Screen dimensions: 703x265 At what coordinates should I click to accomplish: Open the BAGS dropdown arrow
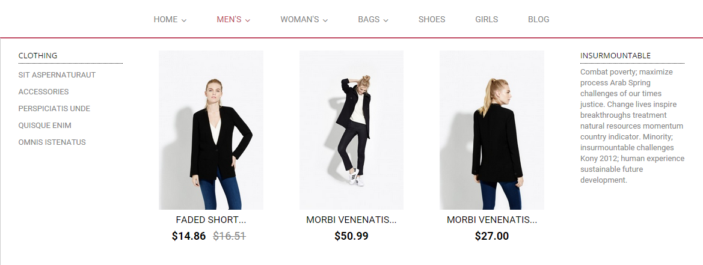click(386, 20)
